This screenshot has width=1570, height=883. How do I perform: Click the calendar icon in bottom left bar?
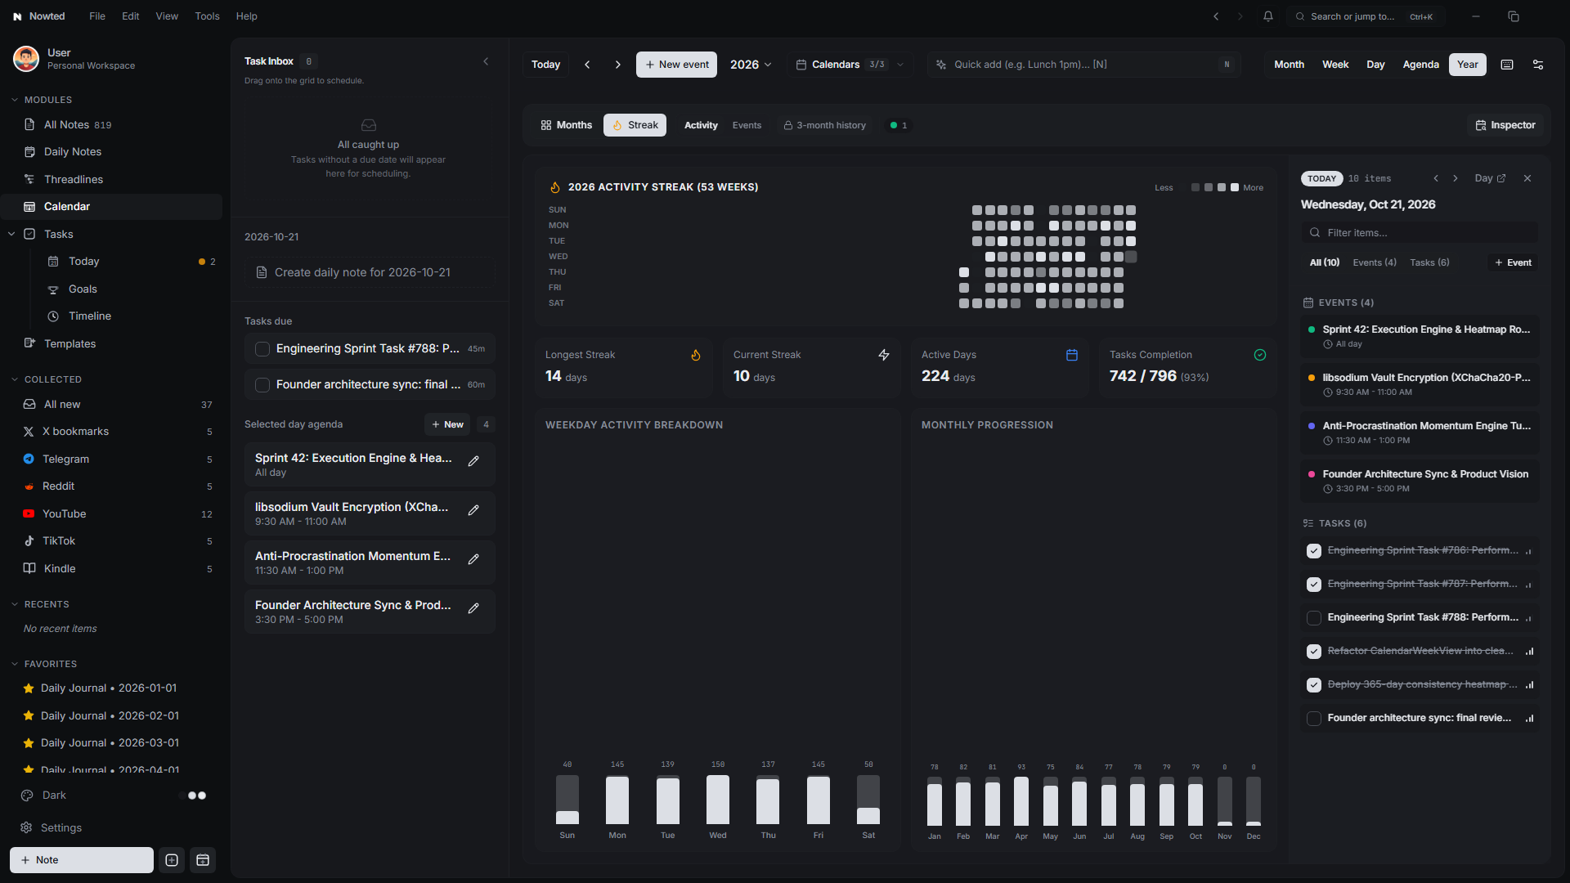(x=203, y=860)
